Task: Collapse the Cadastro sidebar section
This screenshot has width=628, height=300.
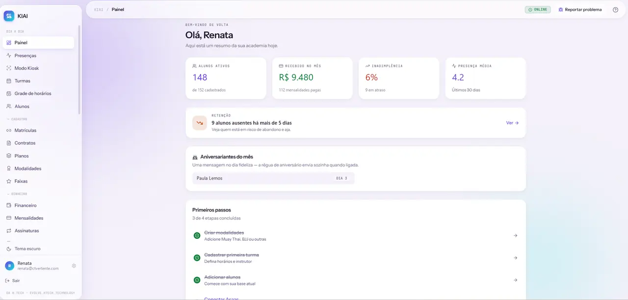Action: (17, 119)
